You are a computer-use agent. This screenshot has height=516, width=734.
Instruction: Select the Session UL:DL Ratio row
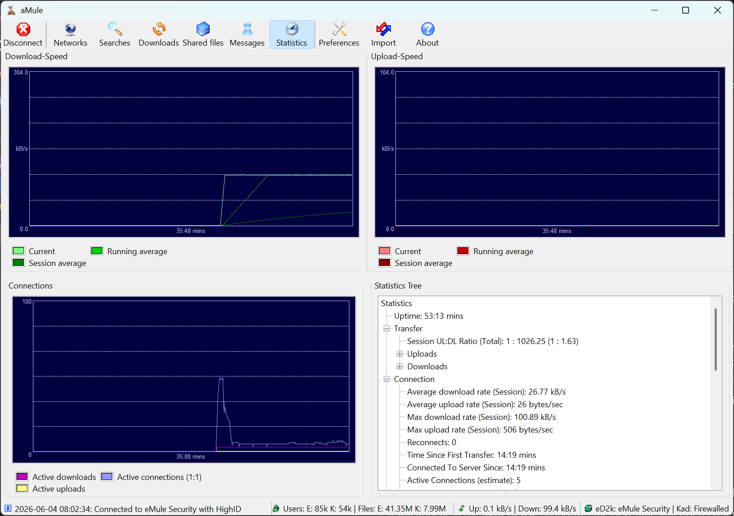point(492,341)
